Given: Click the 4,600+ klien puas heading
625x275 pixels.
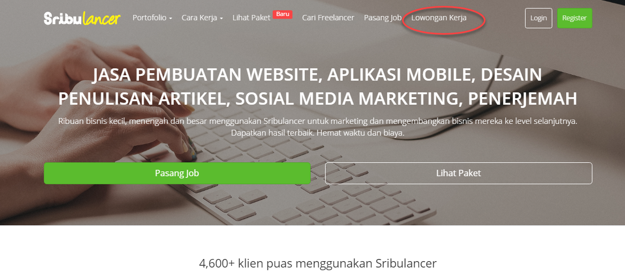Looking at the screenshot, I should pos(318,263).
